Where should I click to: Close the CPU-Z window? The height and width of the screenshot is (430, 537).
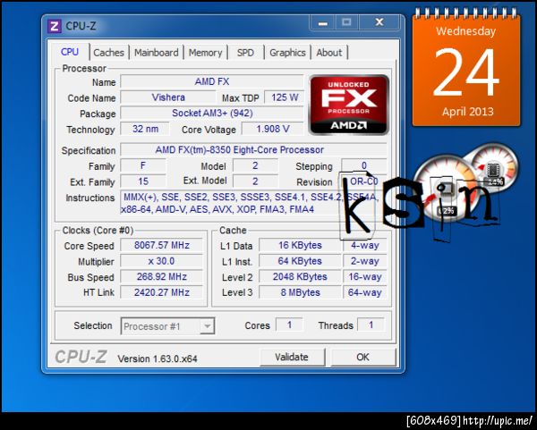click(x=379, y=22)
